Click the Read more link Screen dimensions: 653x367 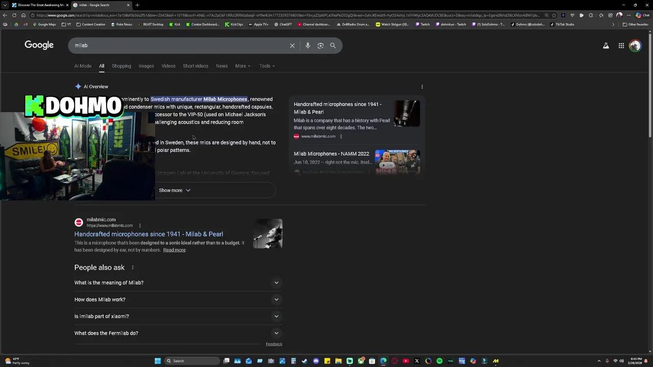pos(174,250)
